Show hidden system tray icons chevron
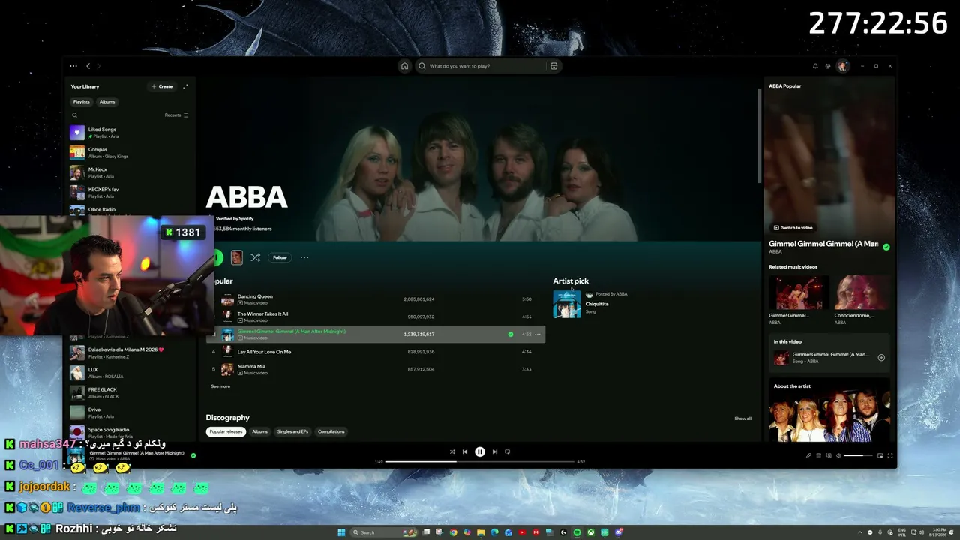Image resolution: width=960 pixels, height=540 pixels. click(859, 532)
